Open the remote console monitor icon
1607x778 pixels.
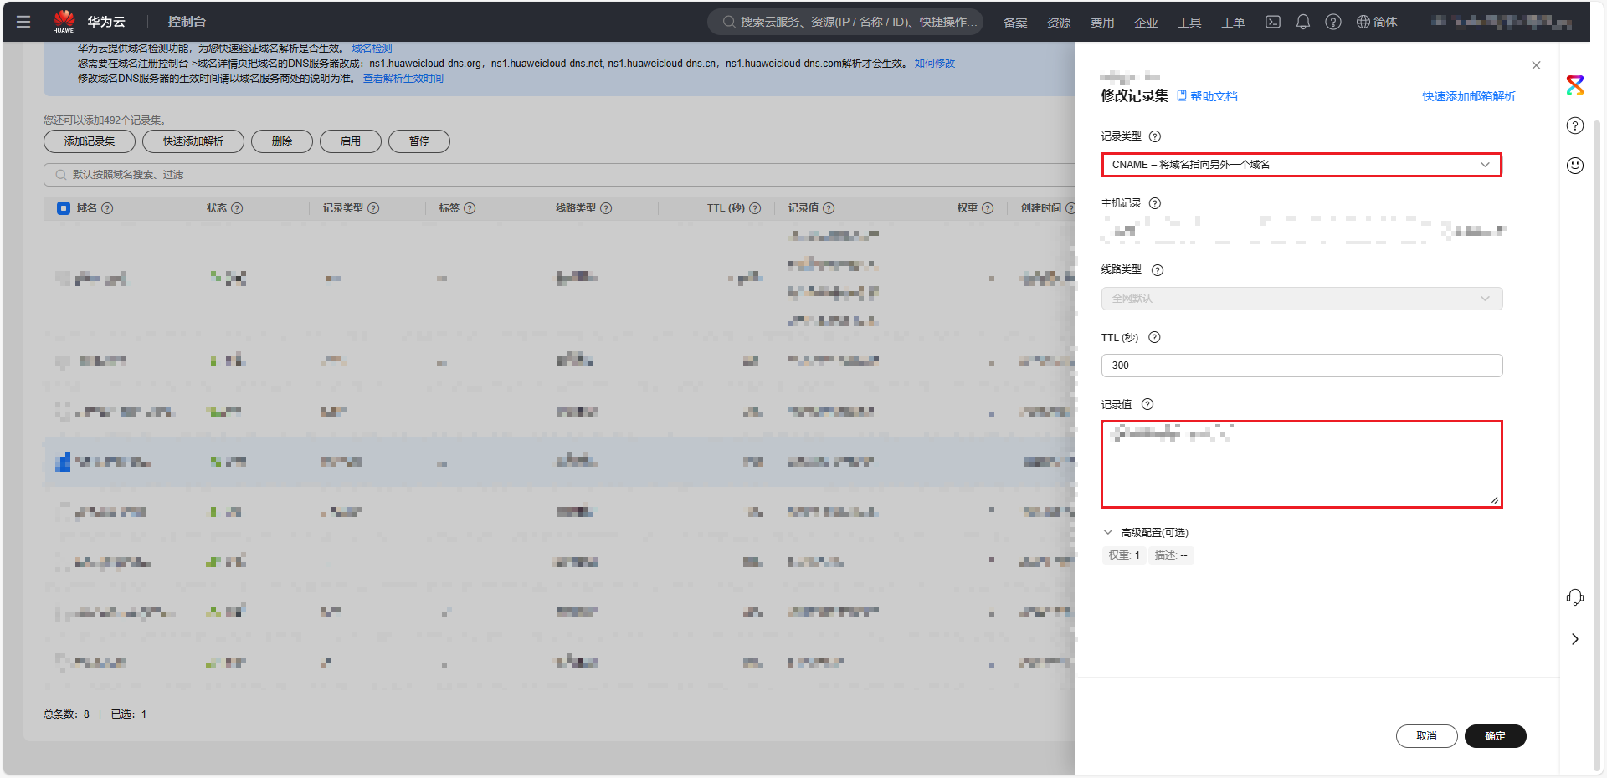[1272, 22]
